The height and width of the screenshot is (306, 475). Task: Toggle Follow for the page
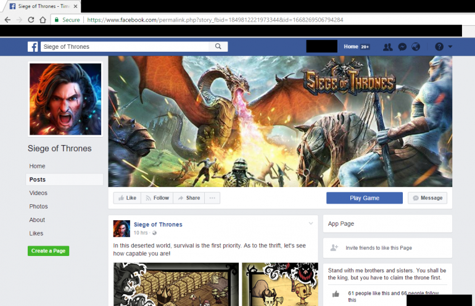tap(157, 198)
